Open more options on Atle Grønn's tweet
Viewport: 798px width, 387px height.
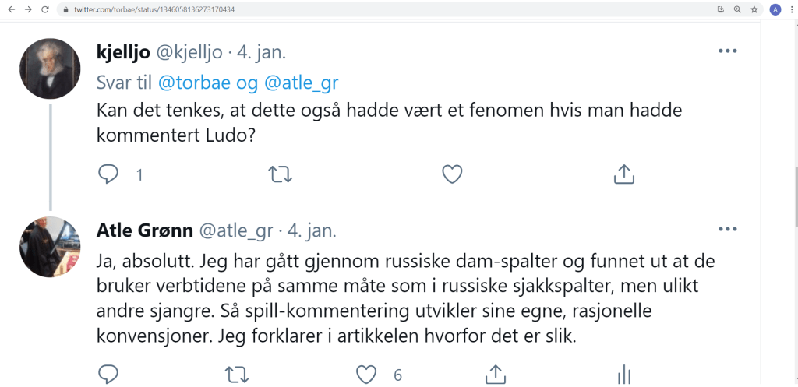pos(726,230)
